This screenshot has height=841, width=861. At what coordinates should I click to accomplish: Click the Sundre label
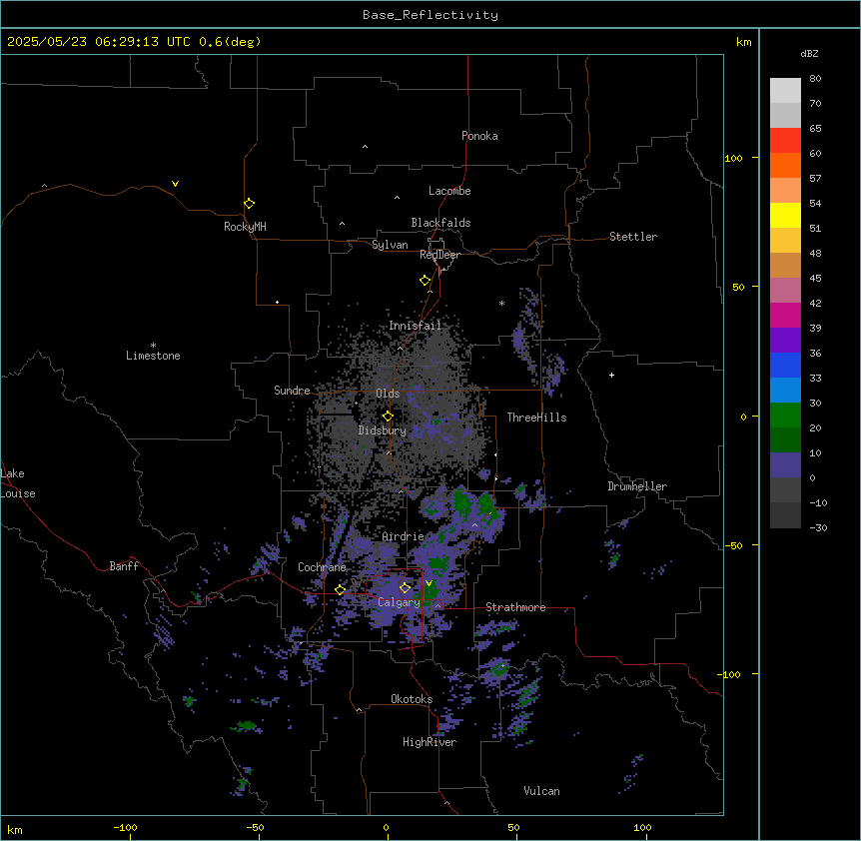(x=292, y=391)
